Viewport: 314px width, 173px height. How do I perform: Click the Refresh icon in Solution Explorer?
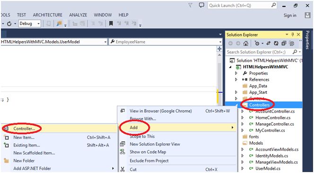(276, 43)
